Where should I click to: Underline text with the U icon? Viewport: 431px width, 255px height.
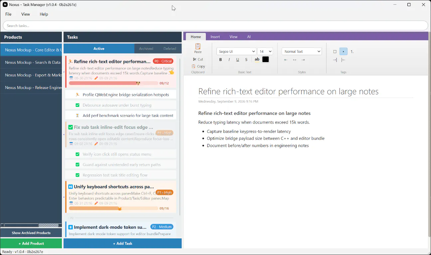pos(237,60)
